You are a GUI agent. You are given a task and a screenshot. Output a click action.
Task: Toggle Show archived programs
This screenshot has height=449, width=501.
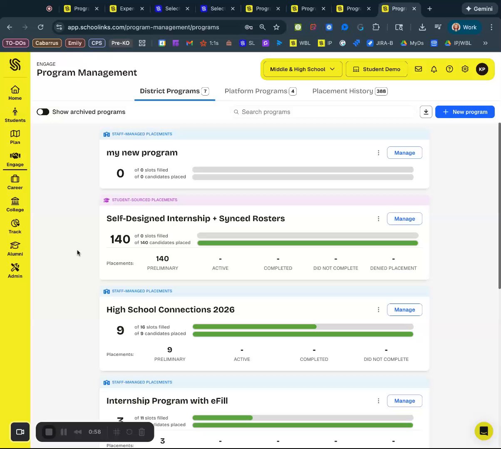pyautogui.click(x=43, y=112)
